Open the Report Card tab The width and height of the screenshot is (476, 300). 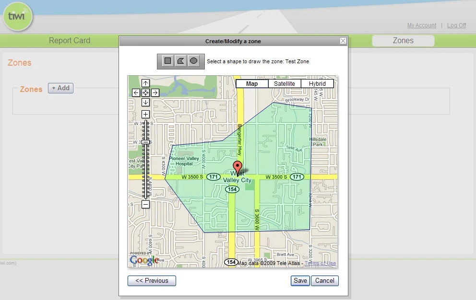tap(70, 41)
